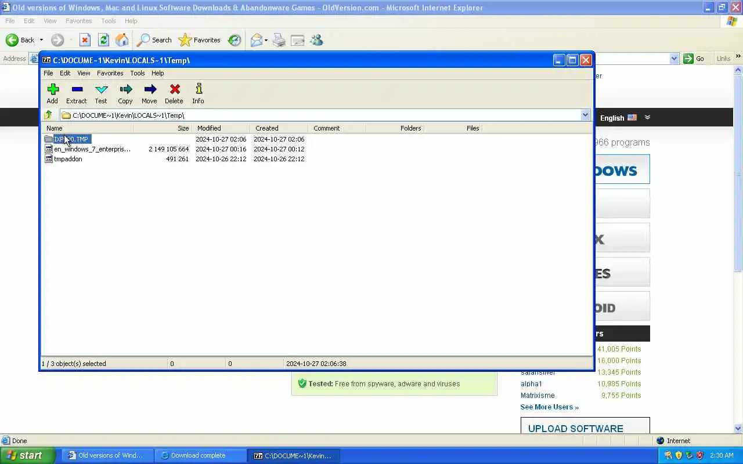Click the Files column header
The height and width of the screenshot is (464, 743).
click(x=453, y=128)
